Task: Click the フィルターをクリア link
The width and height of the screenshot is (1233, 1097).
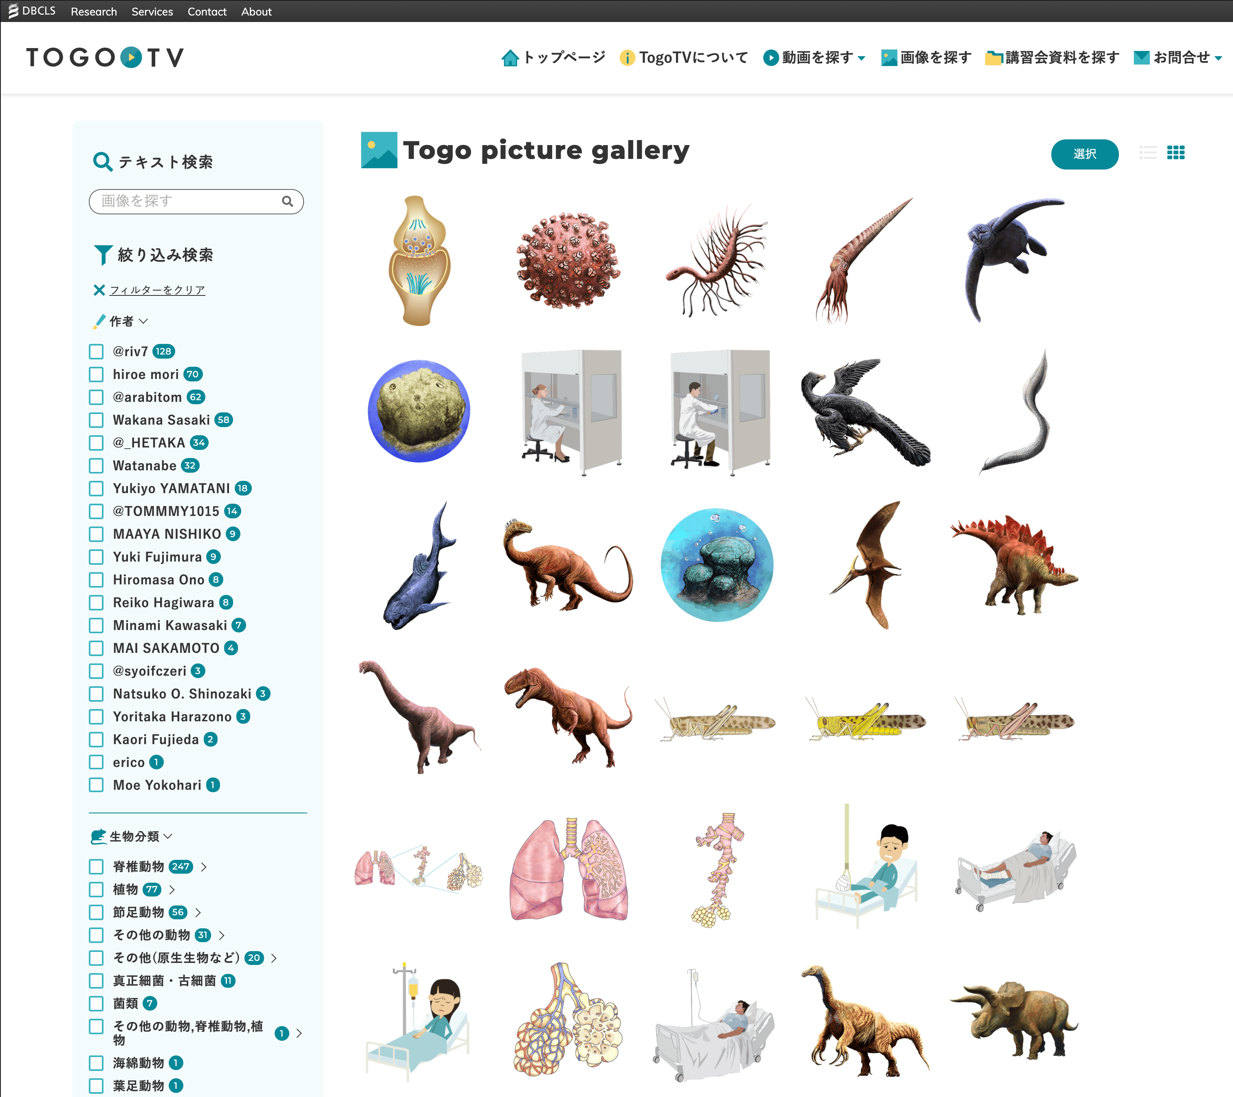Action: click(157, 290)
